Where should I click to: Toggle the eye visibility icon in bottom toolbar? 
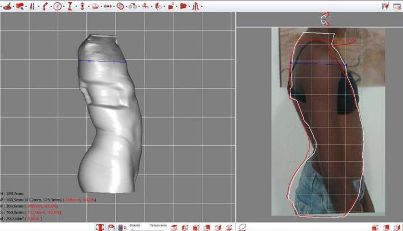point(111,227)
